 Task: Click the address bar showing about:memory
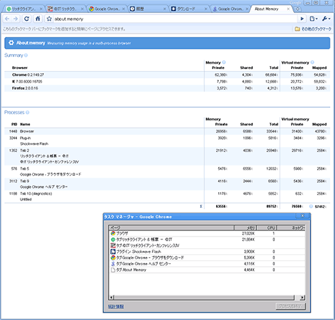pos(175,19)
